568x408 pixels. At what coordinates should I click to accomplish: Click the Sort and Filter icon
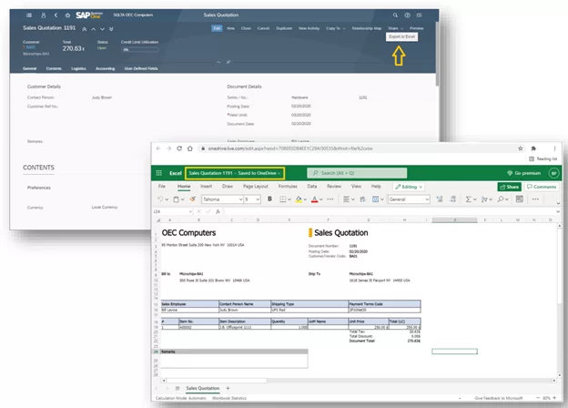pyautogui.click(x=484, y=199)
